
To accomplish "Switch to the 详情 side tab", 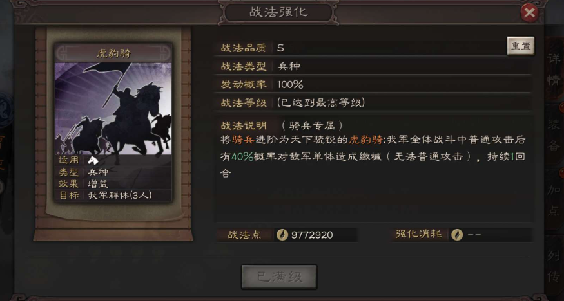I will (x=554, y=70).
